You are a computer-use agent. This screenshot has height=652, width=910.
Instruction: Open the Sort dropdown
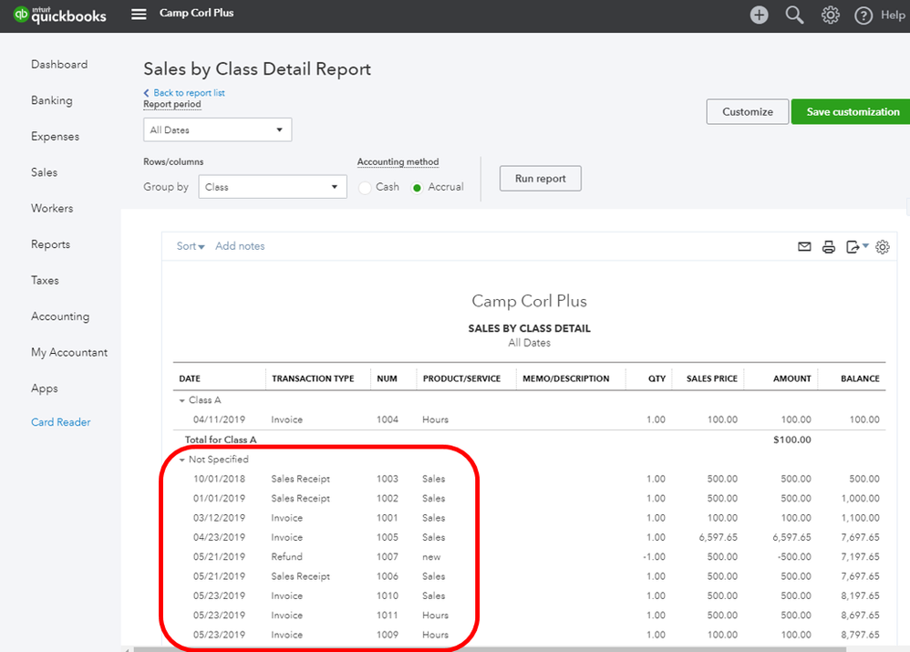[191, 246]
